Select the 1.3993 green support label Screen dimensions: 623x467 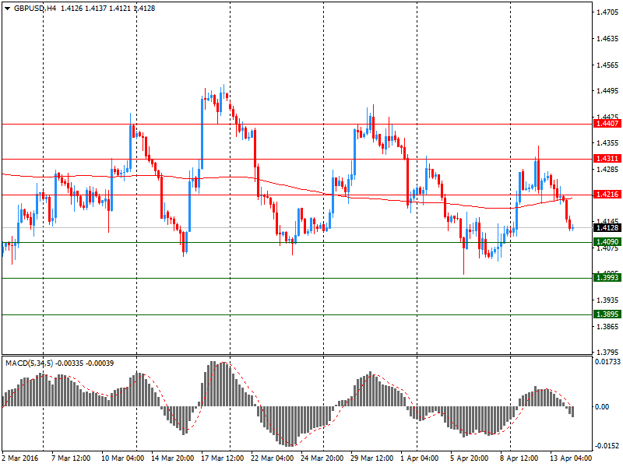pos(607,278)
